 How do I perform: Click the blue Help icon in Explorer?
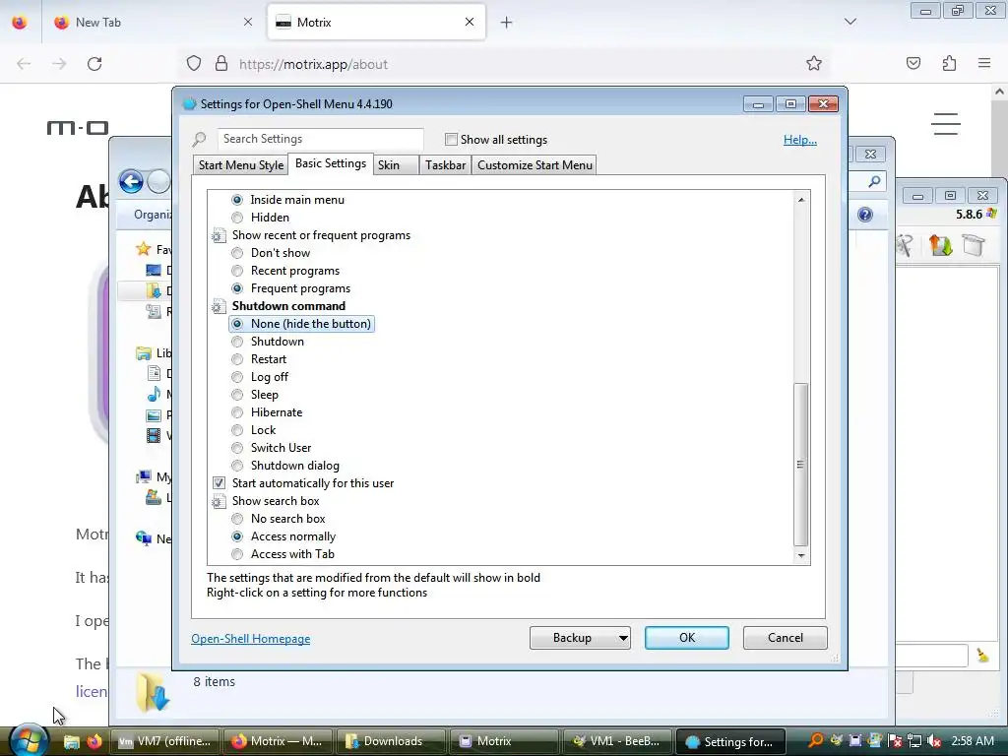coord(865,215)
